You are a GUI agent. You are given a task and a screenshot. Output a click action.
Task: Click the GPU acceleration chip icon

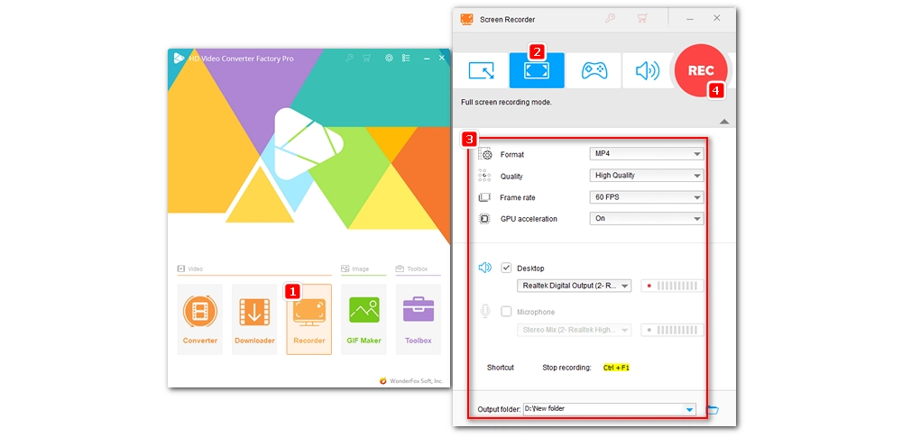point(484,218)
